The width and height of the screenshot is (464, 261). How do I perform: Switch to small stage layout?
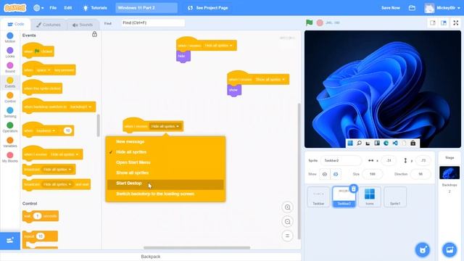coord(433,22)
